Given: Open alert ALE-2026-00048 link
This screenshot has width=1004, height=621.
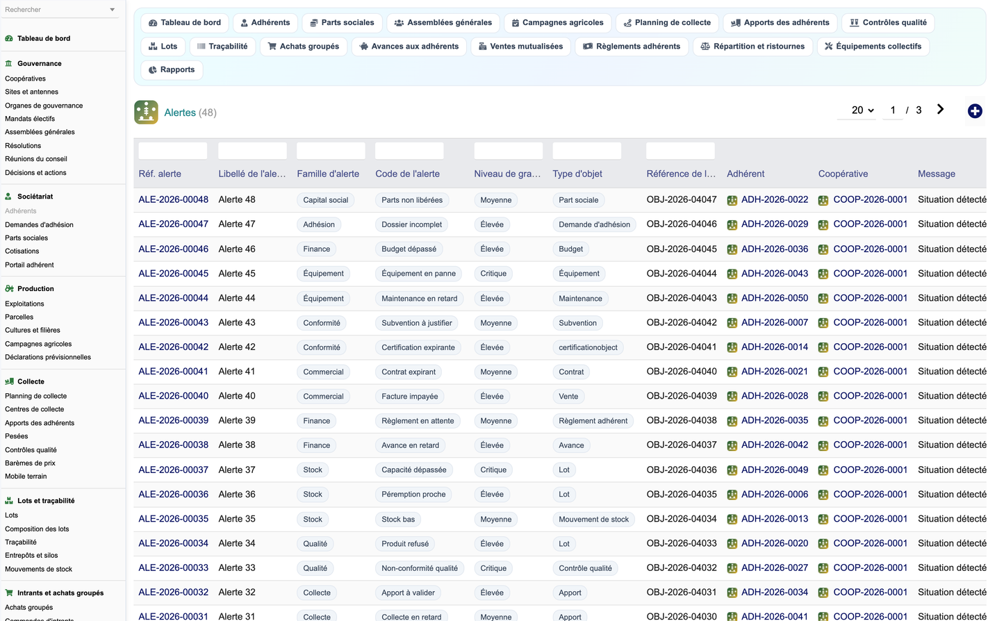Looking at the screenshot, I should [173, 199].
